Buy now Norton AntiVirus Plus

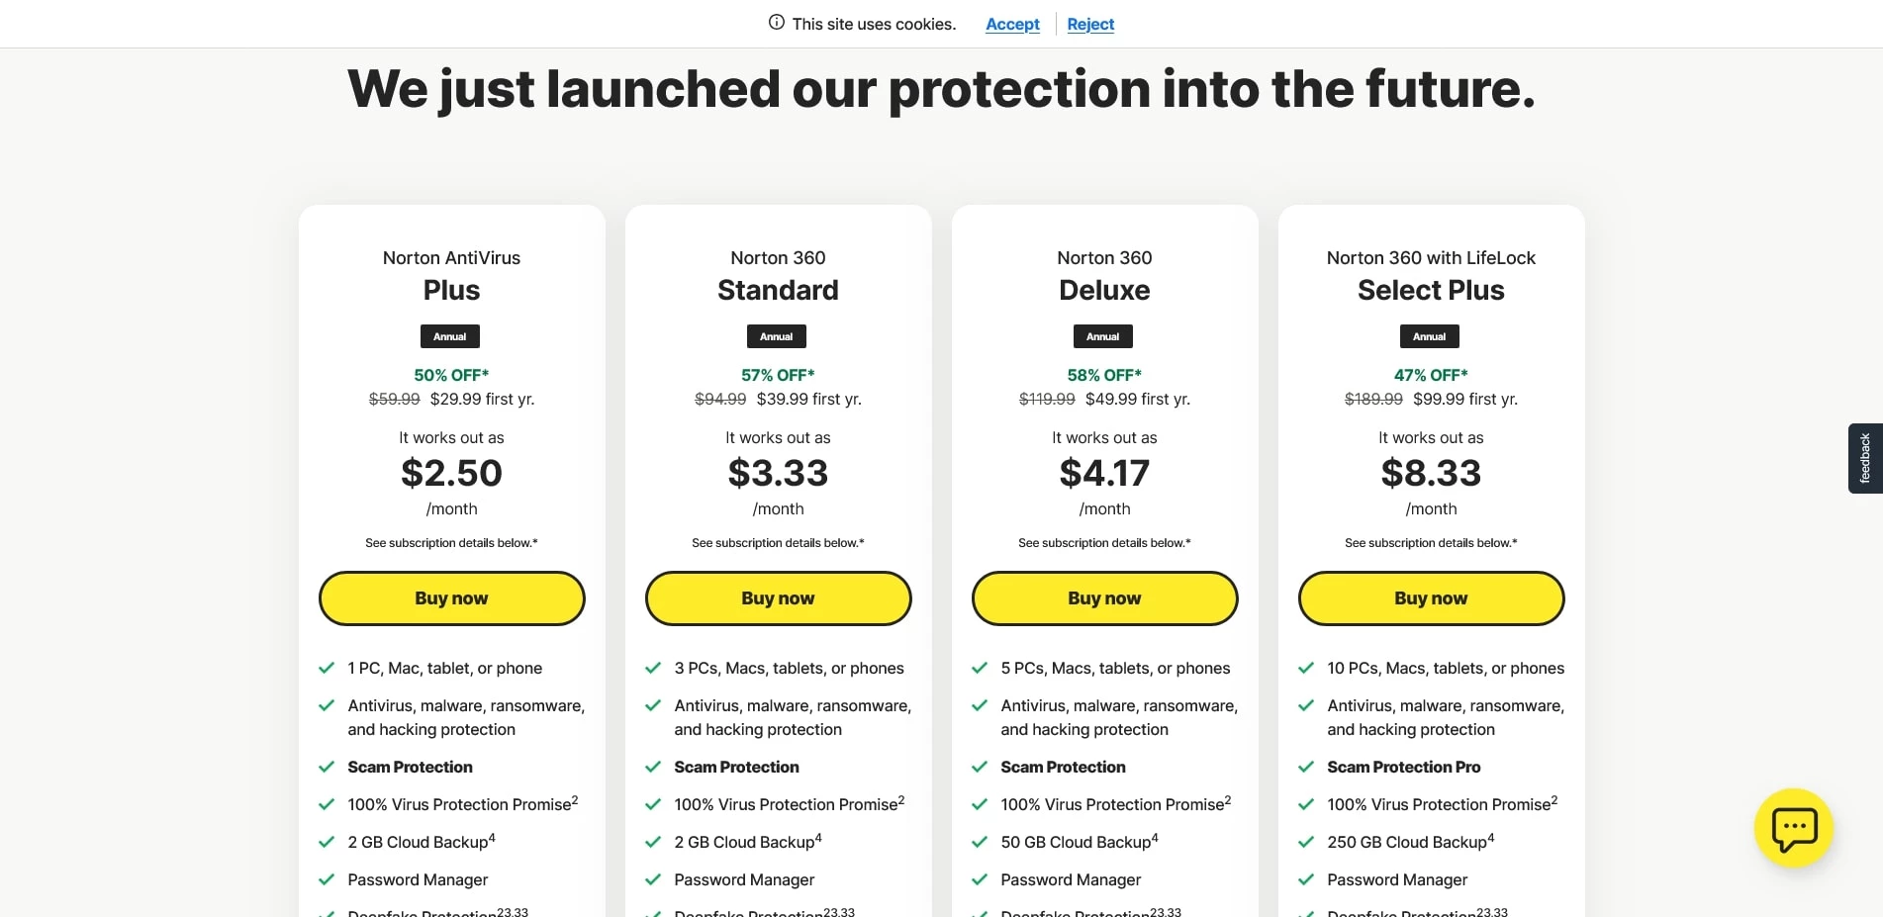pos(451,598)
